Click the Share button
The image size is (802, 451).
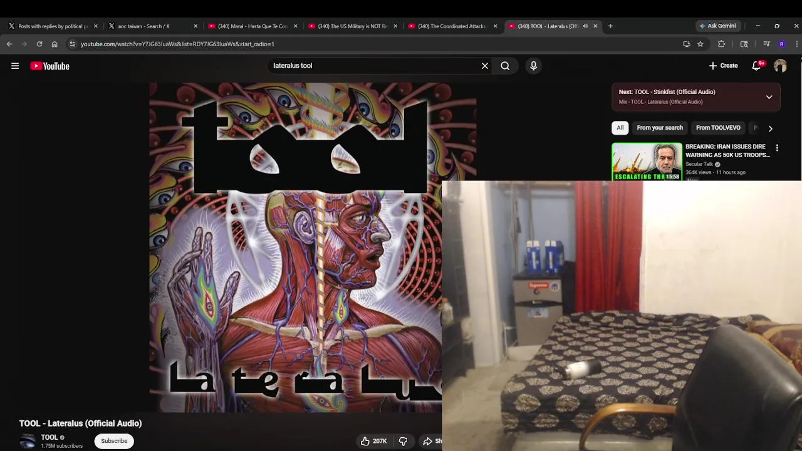click(x=432, y=441)
